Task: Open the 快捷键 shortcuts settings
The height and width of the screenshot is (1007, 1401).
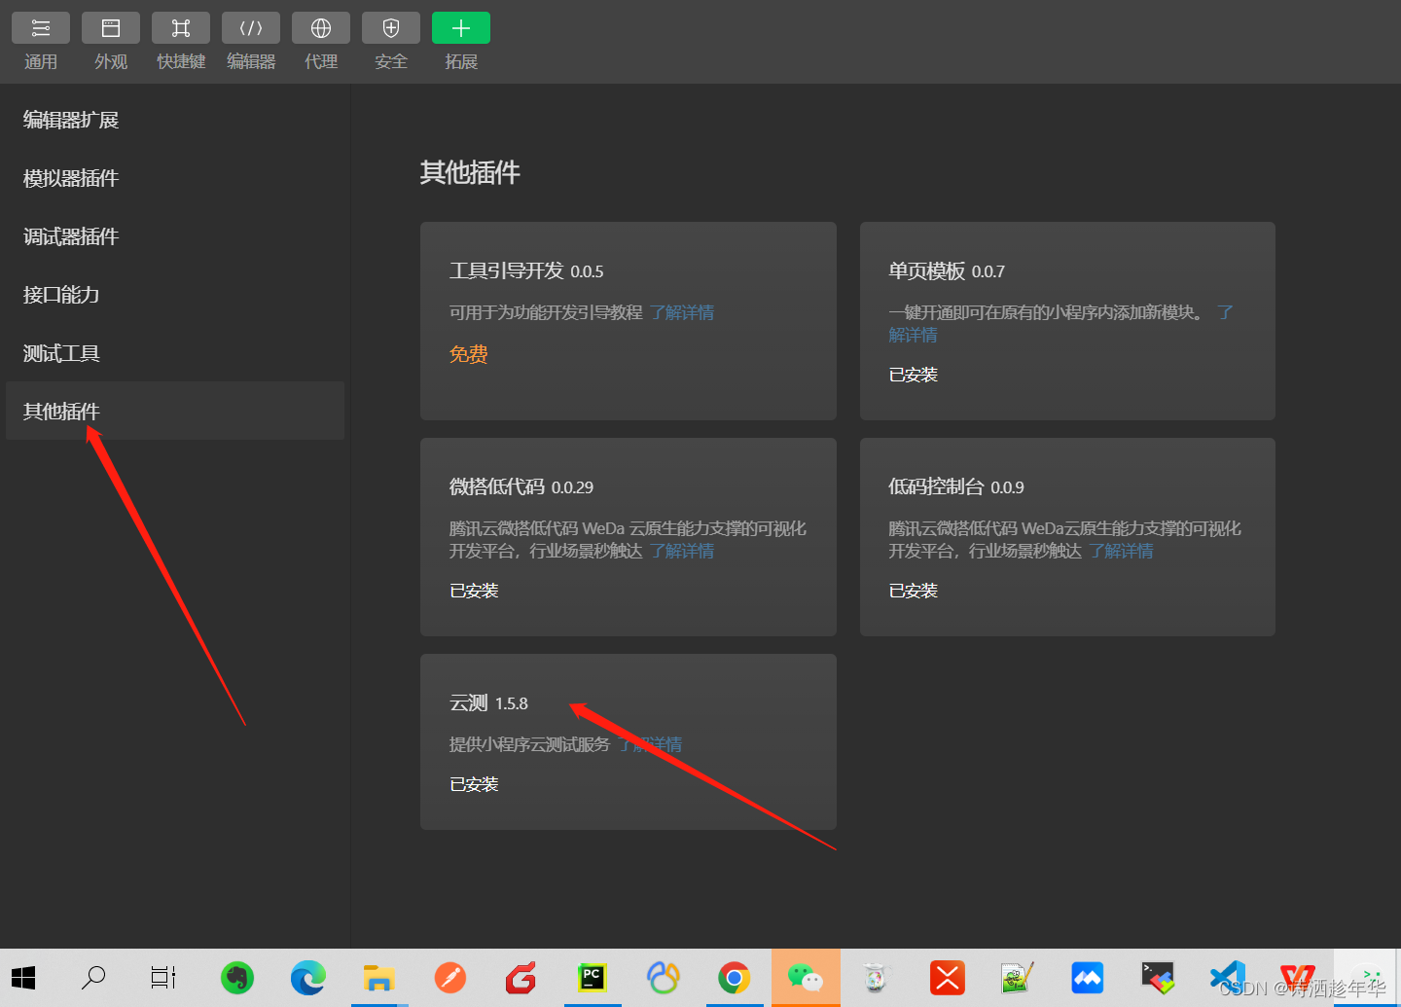Action: [181, 42]
